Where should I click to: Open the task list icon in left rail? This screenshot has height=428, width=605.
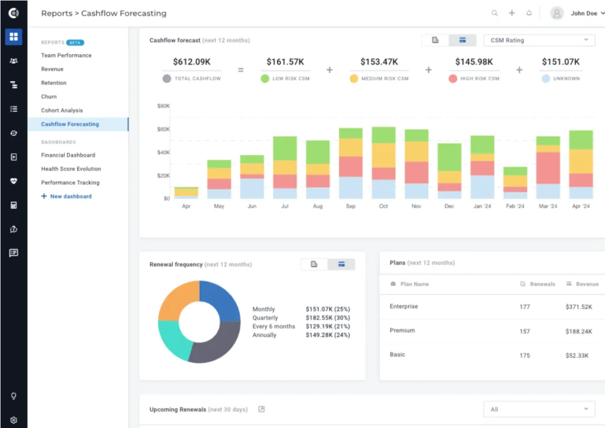(x=14, y=109)
